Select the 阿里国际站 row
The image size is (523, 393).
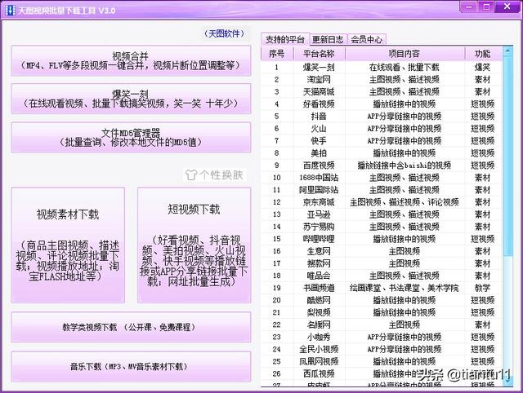382,190
